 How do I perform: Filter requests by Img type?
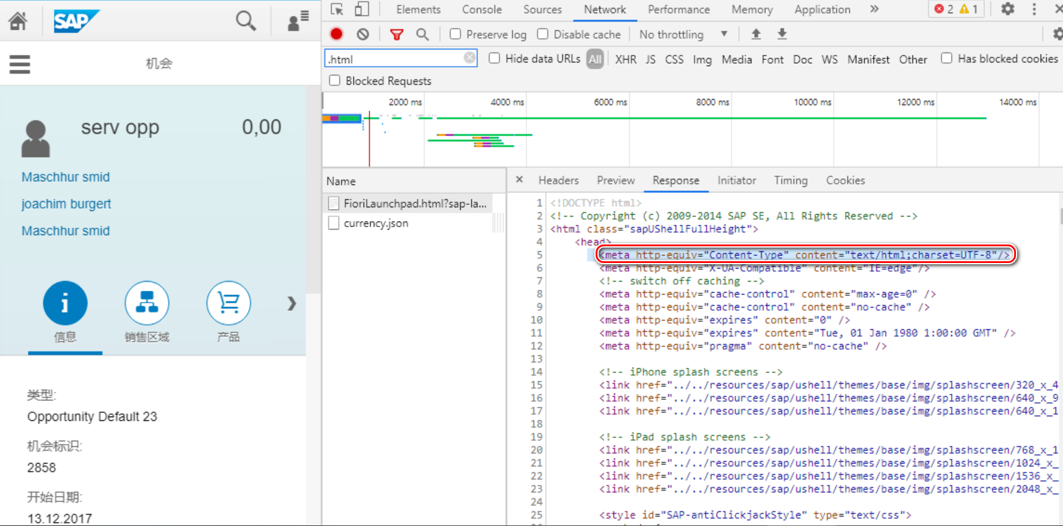coord(702,59)
